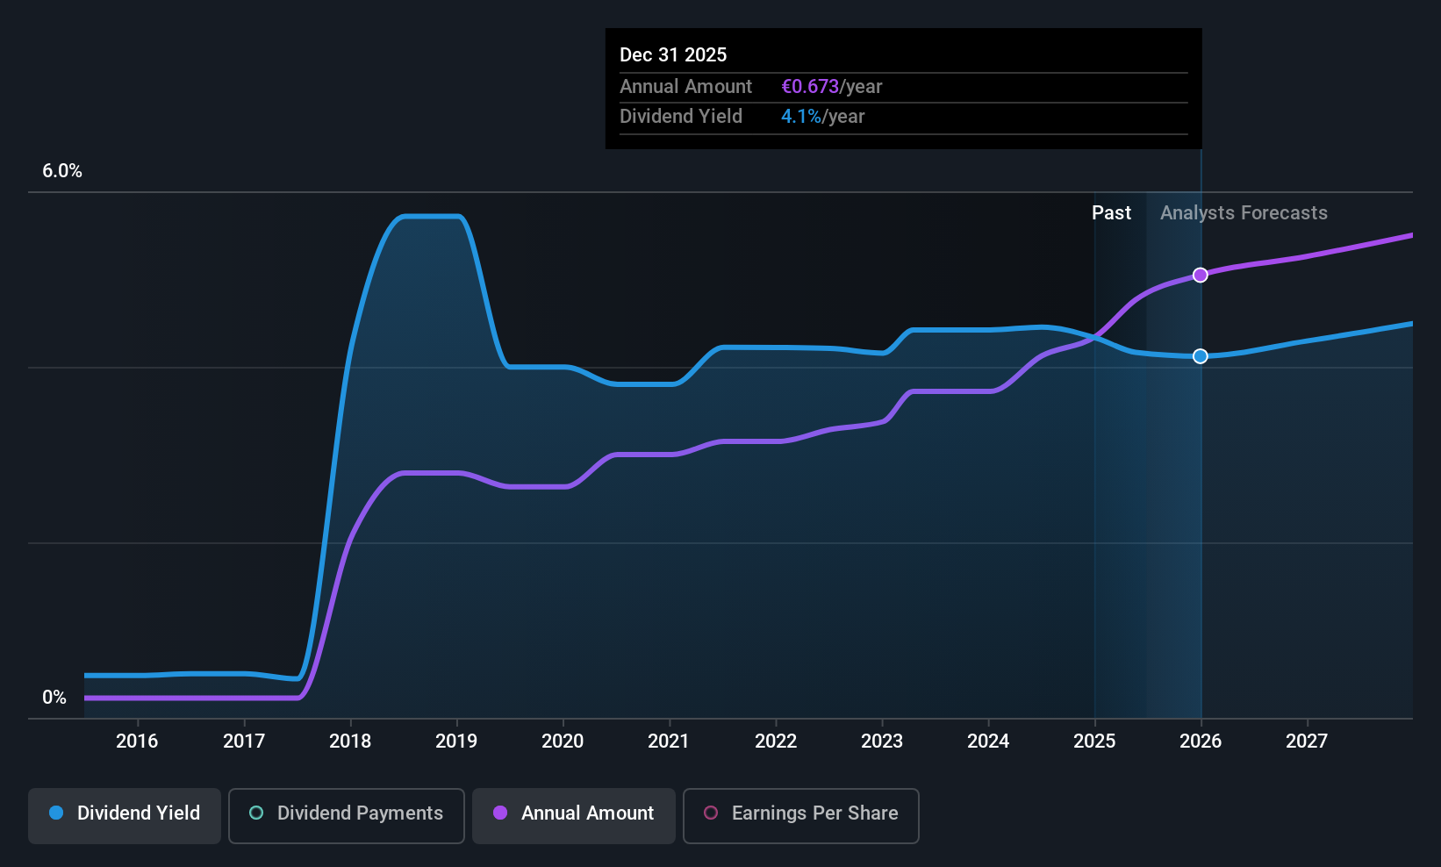
Task: Select the blue Dividend Yield data point
Action: tap(1201, 356)
